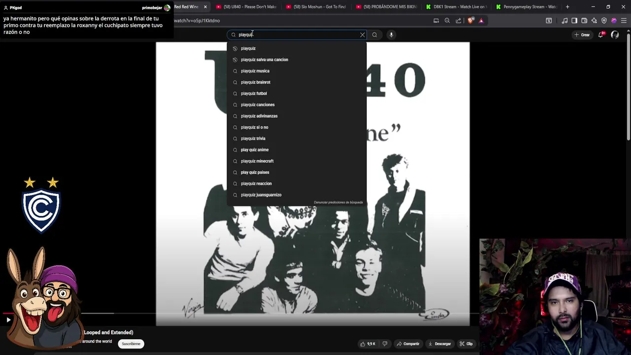Click the Brave Shields lion icon
Image resolution: width=631 pixels, height=355 pixels.
pos(470,21)
